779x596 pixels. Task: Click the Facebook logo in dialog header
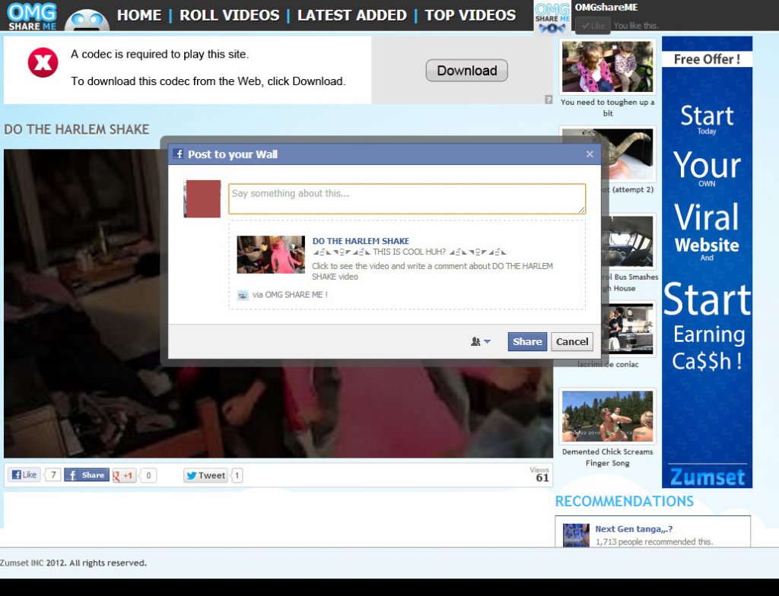pyautogui.click(x=178, y=154)
